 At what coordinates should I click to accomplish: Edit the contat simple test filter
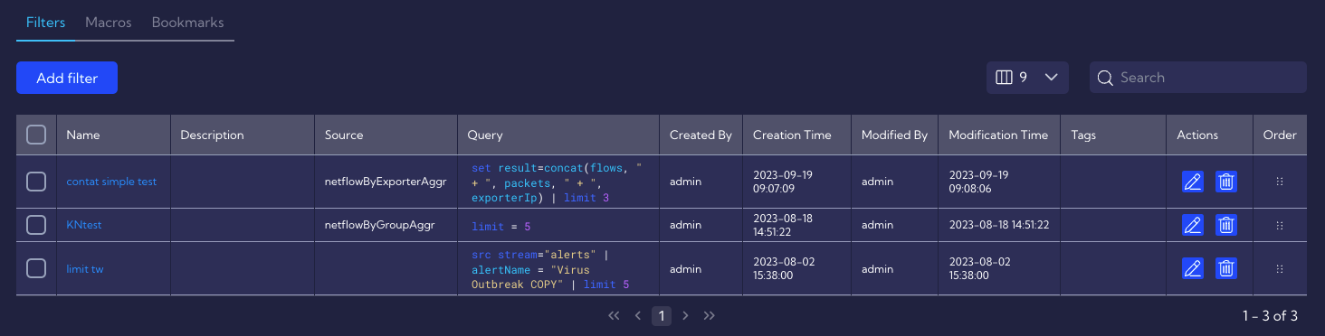[x=1193, y=182]
